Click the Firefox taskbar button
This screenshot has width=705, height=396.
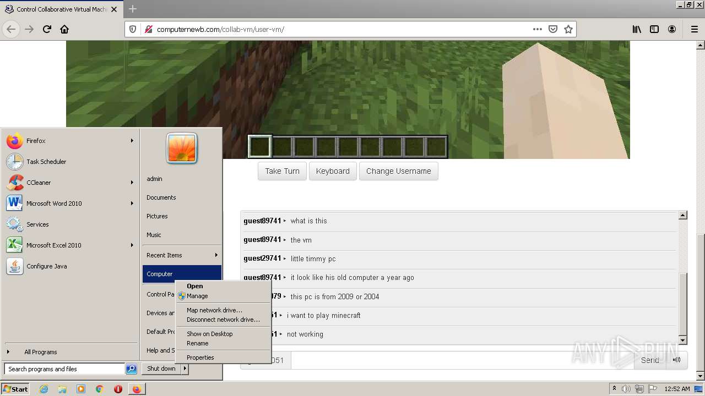click(x=137, y=389)
